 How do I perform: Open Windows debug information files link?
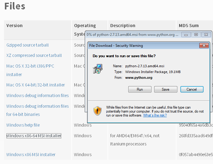click(37, 96)
